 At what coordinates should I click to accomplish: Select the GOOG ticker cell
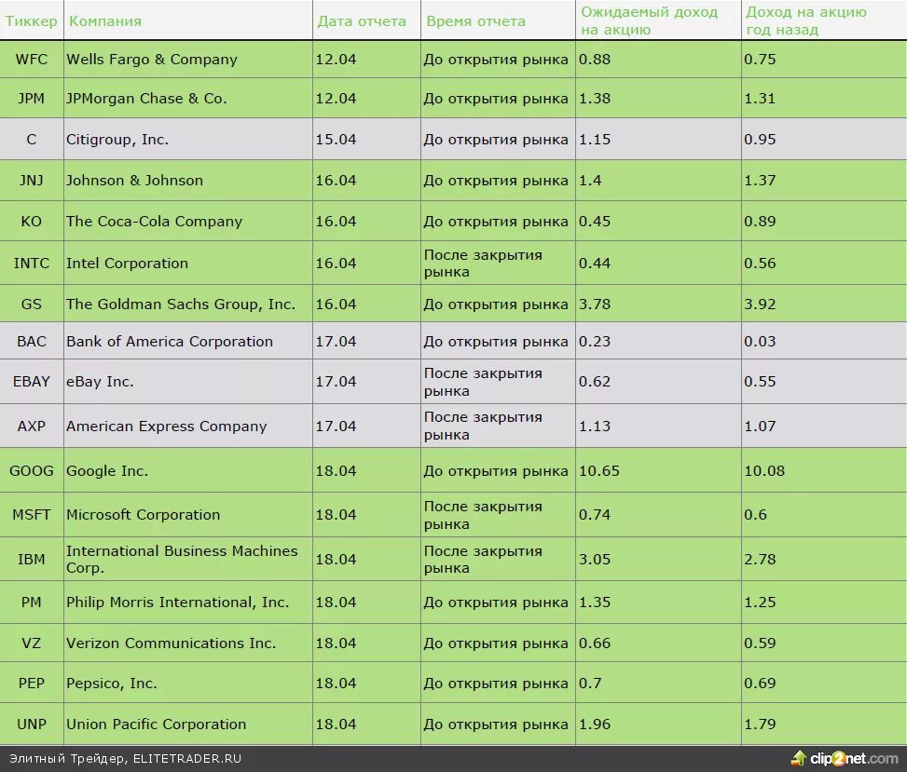coord(32,470)
